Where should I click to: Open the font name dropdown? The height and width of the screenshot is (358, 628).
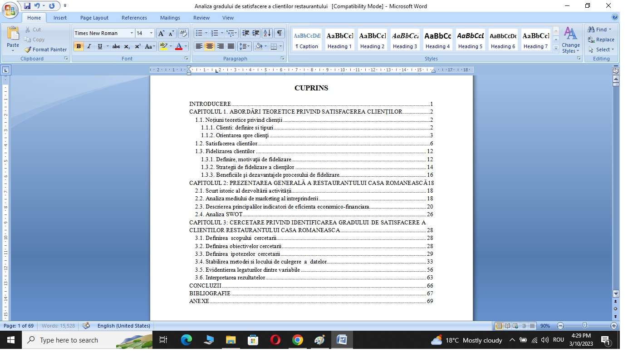pyautogui.click(x=132, y=33)
